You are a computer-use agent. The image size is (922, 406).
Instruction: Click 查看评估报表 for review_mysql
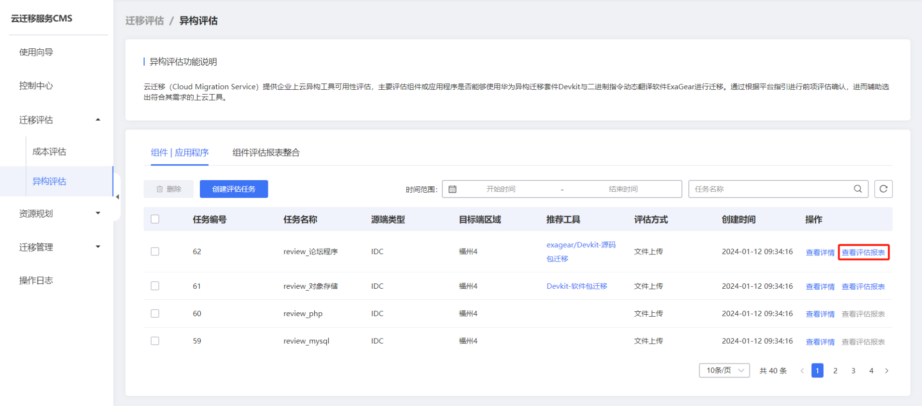(x=863, y=342)
